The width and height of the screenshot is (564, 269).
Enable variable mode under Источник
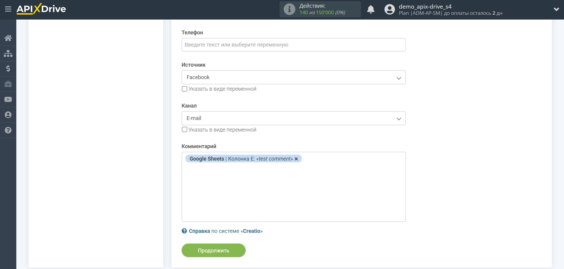(x=185, y=89)
